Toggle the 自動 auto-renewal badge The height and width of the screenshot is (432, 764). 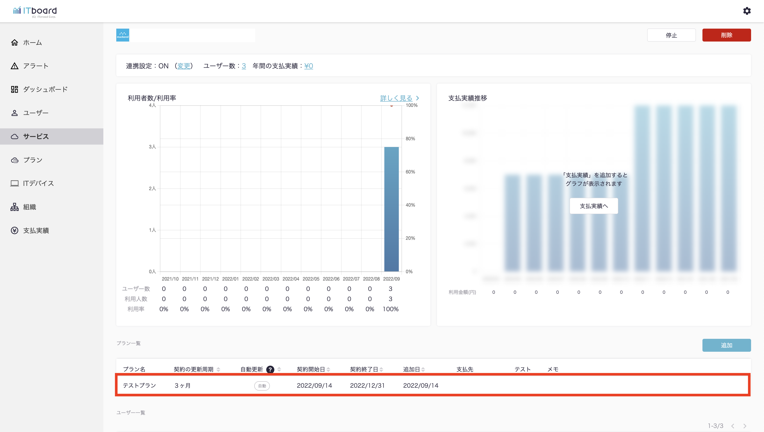[262, 386]
